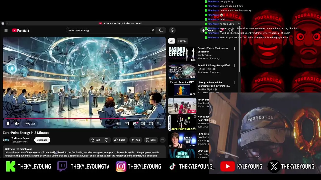
Task: Click the X logo in the bottom banner
Action: click(274, 166)
